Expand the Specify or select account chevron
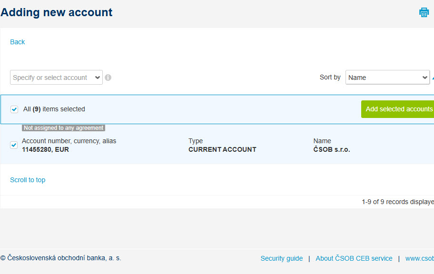The width and height of the screenshot is (434, 274). coord(98,78)
